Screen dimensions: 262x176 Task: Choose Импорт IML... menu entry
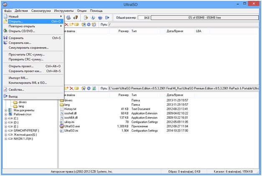[x=33, y=78]
